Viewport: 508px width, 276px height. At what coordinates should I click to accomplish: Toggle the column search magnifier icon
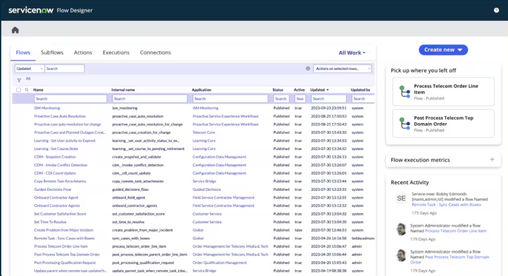coord(27,90)
